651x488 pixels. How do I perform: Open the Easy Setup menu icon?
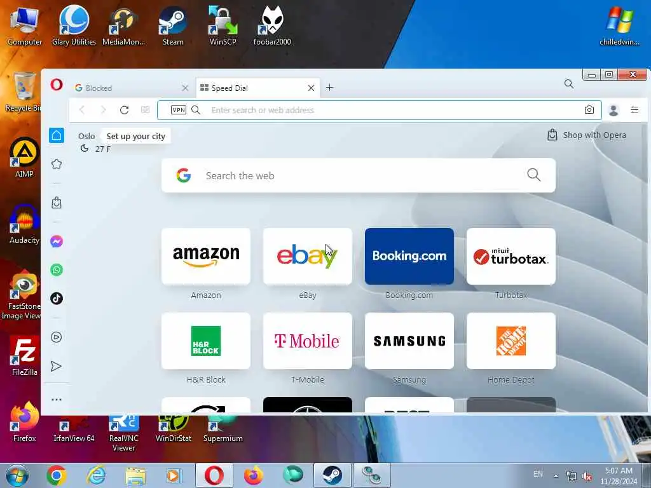[x=634, y=109]
